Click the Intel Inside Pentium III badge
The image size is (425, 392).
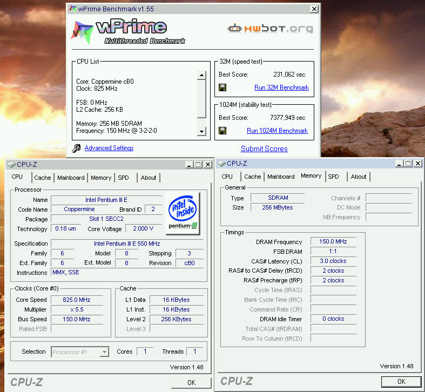(183, 213)
